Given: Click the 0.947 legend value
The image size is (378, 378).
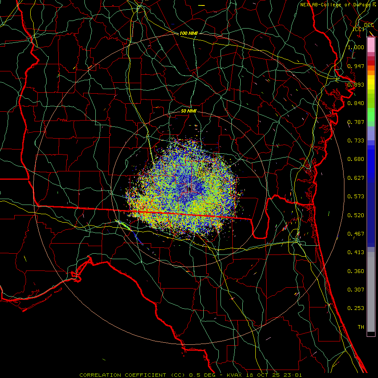Looking at the screenshot, I should [356, 66].
